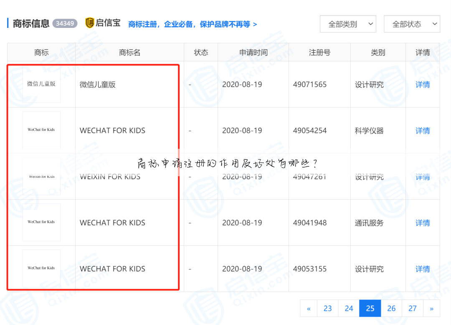Viewport: 451px width, 325px height.
Task: Click the bottom WeChat for Kids trademark image
Action: (x=41, y=268)
